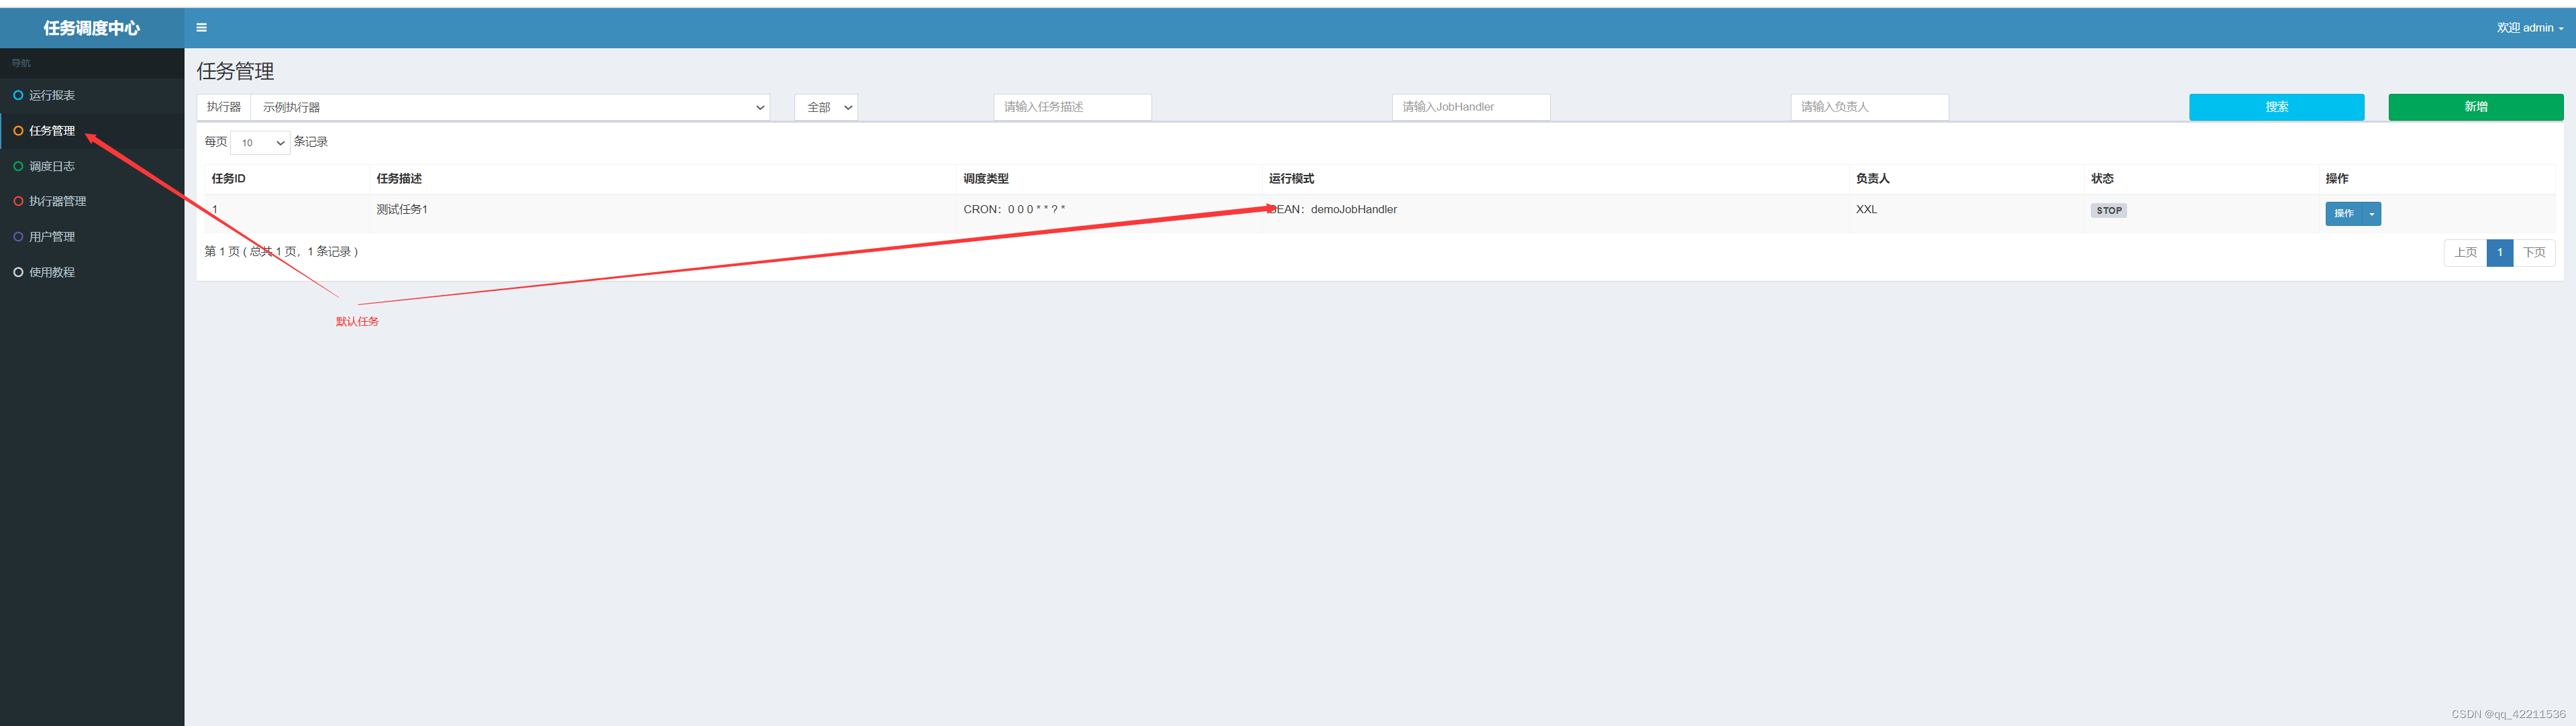This screenshot has height=726, width=2576.
Task: Open the 示例执行器 executor dropdown
Action: (x=510, y=107)
